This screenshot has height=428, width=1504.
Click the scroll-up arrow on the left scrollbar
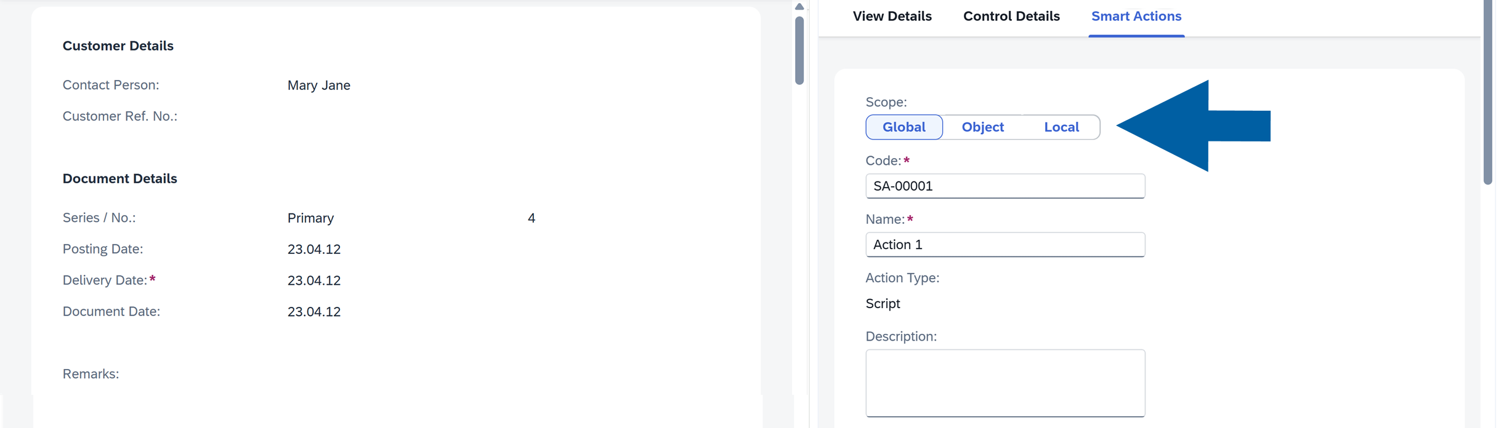point(798,6)
